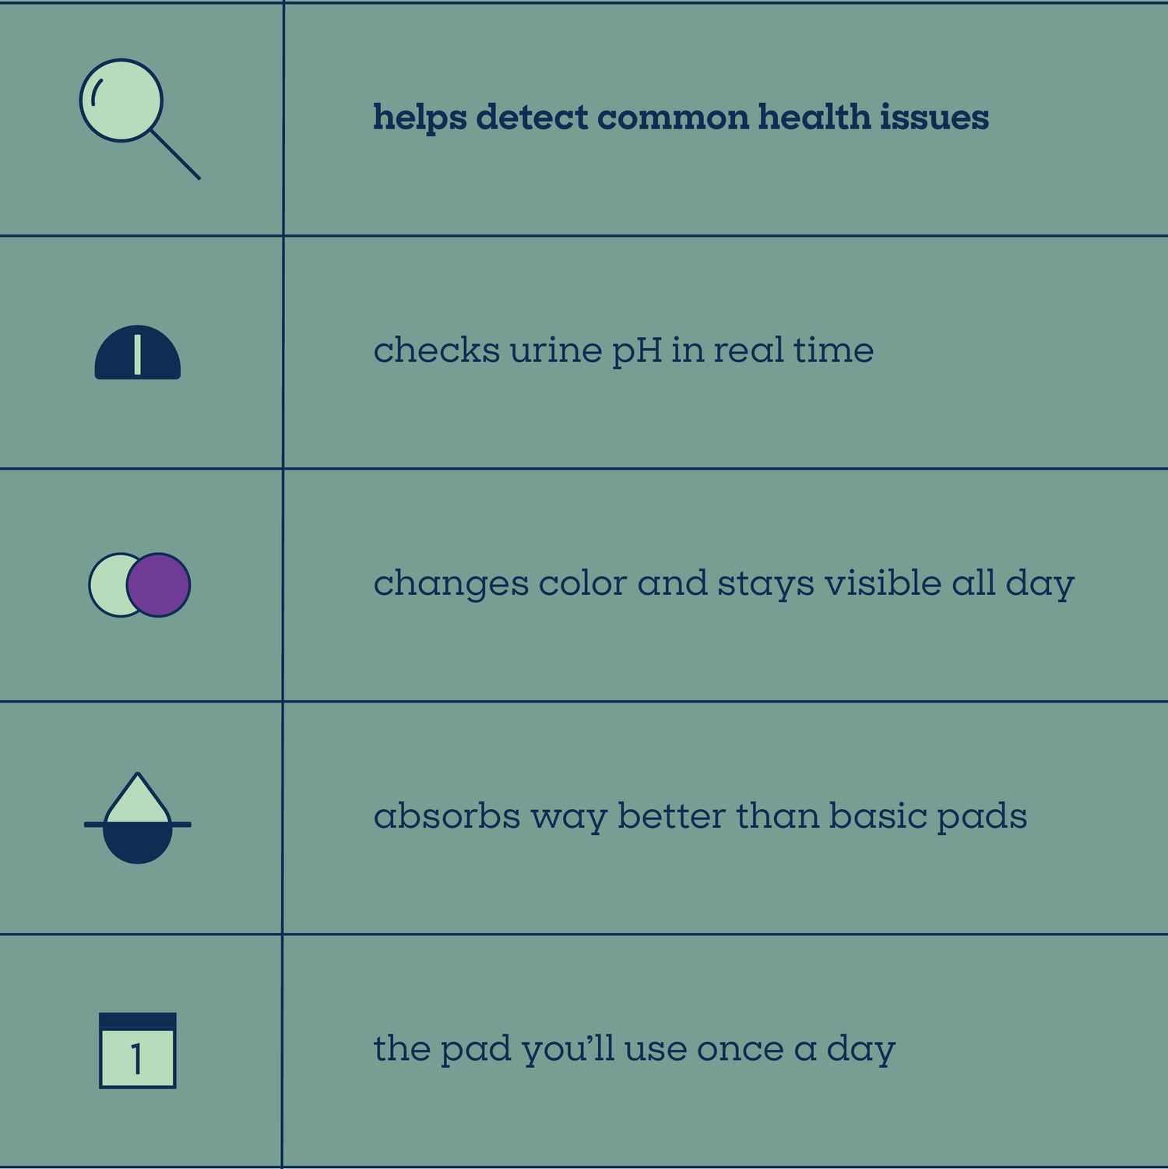Click the light needle inside the dome gauge
This screenshot has width=1168, height=1169.
[138, 355]
